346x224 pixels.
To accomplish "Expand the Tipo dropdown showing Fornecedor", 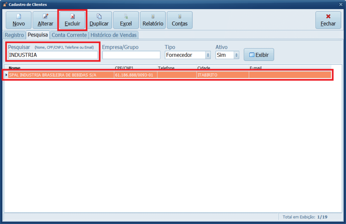I will click(x=208, y=55).
